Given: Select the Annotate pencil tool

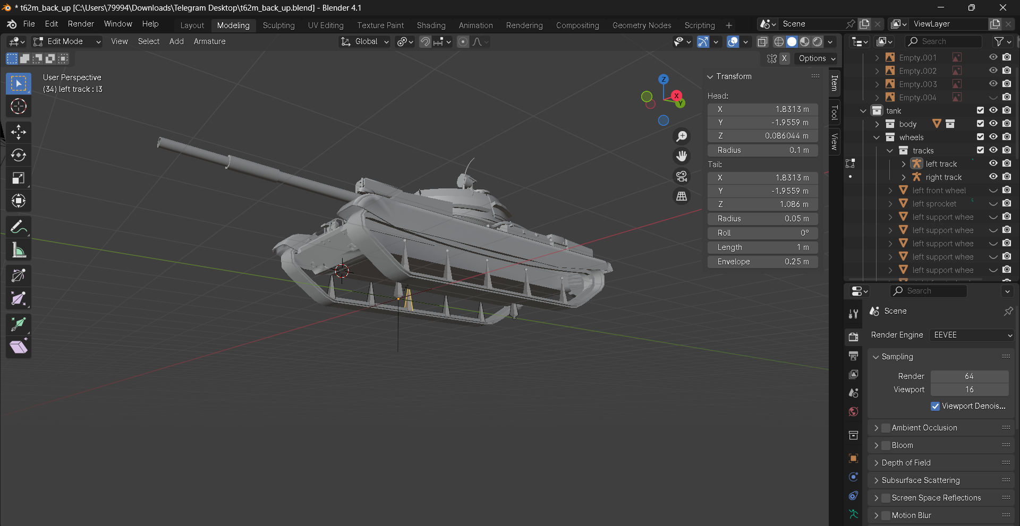Looking at the screenshot, I should (19, 227).
